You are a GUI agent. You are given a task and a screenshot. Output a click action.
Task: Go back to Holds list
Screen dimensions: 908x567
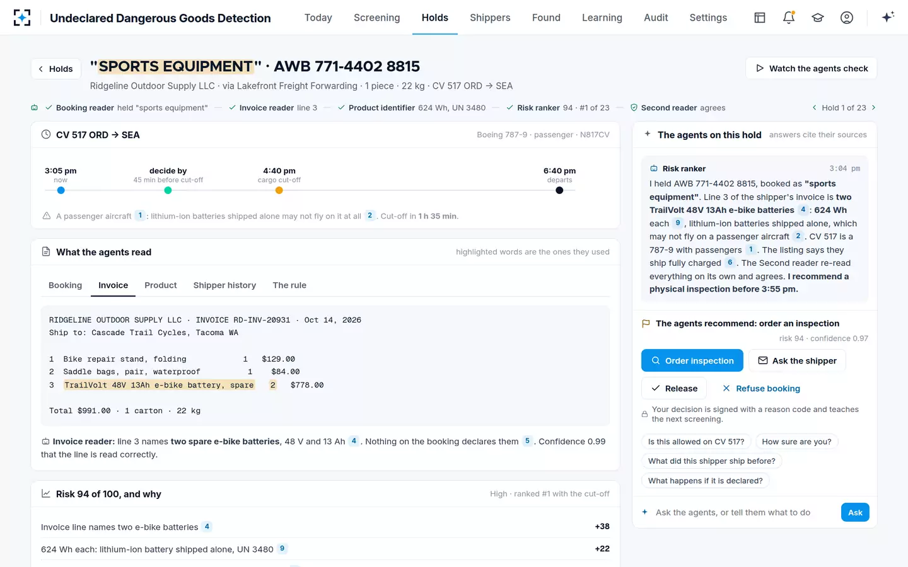click(x=55, y=69)
